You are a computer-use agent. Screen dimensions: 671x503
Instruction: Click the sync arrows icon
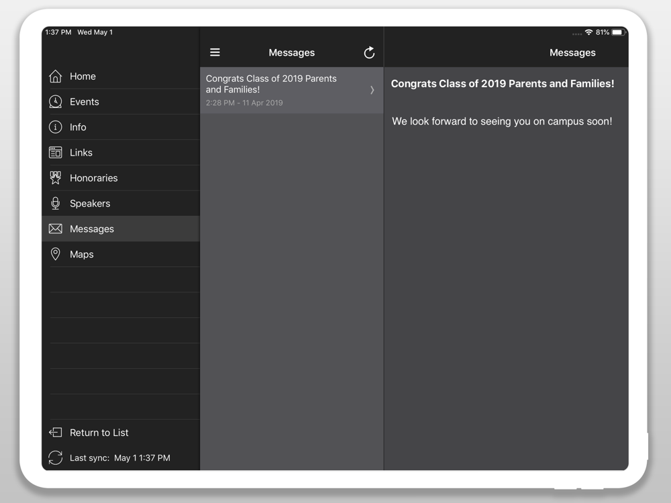coord(56,458)
